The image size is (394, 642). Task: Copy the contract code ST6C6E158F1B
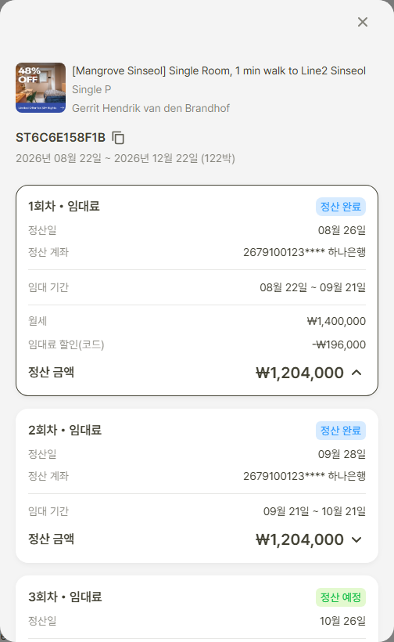point(118,138)
